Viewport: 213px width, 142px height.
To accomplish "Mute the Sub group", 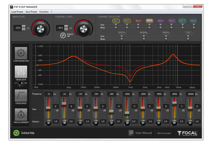I will click(x=188, y=39).
